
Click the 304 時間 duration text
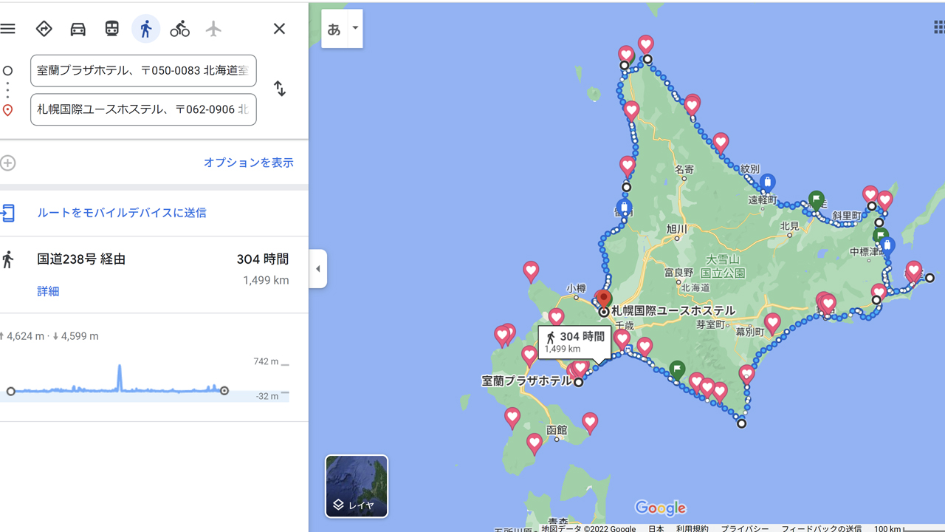262,259
